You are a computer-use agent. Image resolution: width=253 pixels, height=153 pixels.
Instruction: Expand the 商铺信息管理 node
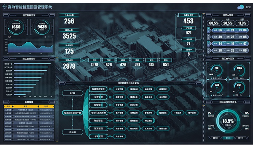pyautogui.click(x=98, y=89)
